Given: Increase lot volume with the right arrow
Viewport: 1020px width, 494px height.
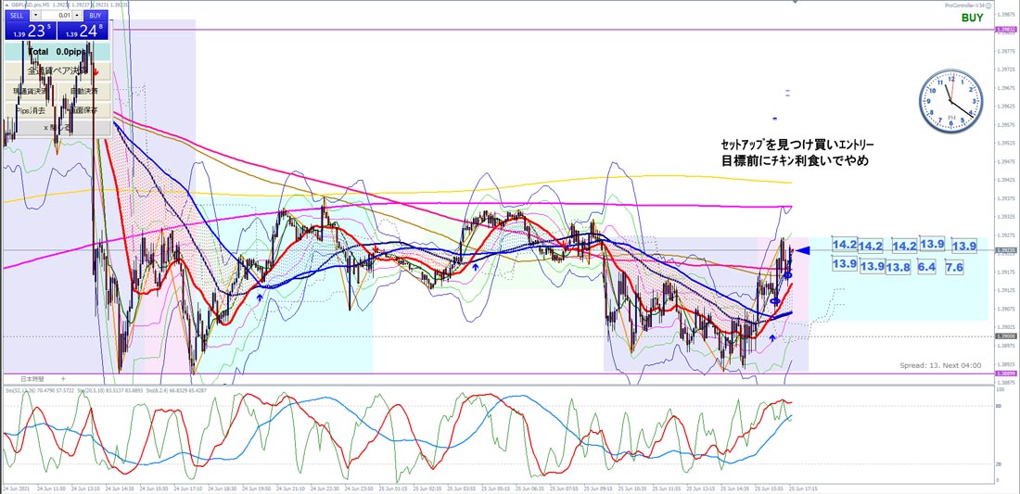Looking at the screenshot, I should 78,14.
